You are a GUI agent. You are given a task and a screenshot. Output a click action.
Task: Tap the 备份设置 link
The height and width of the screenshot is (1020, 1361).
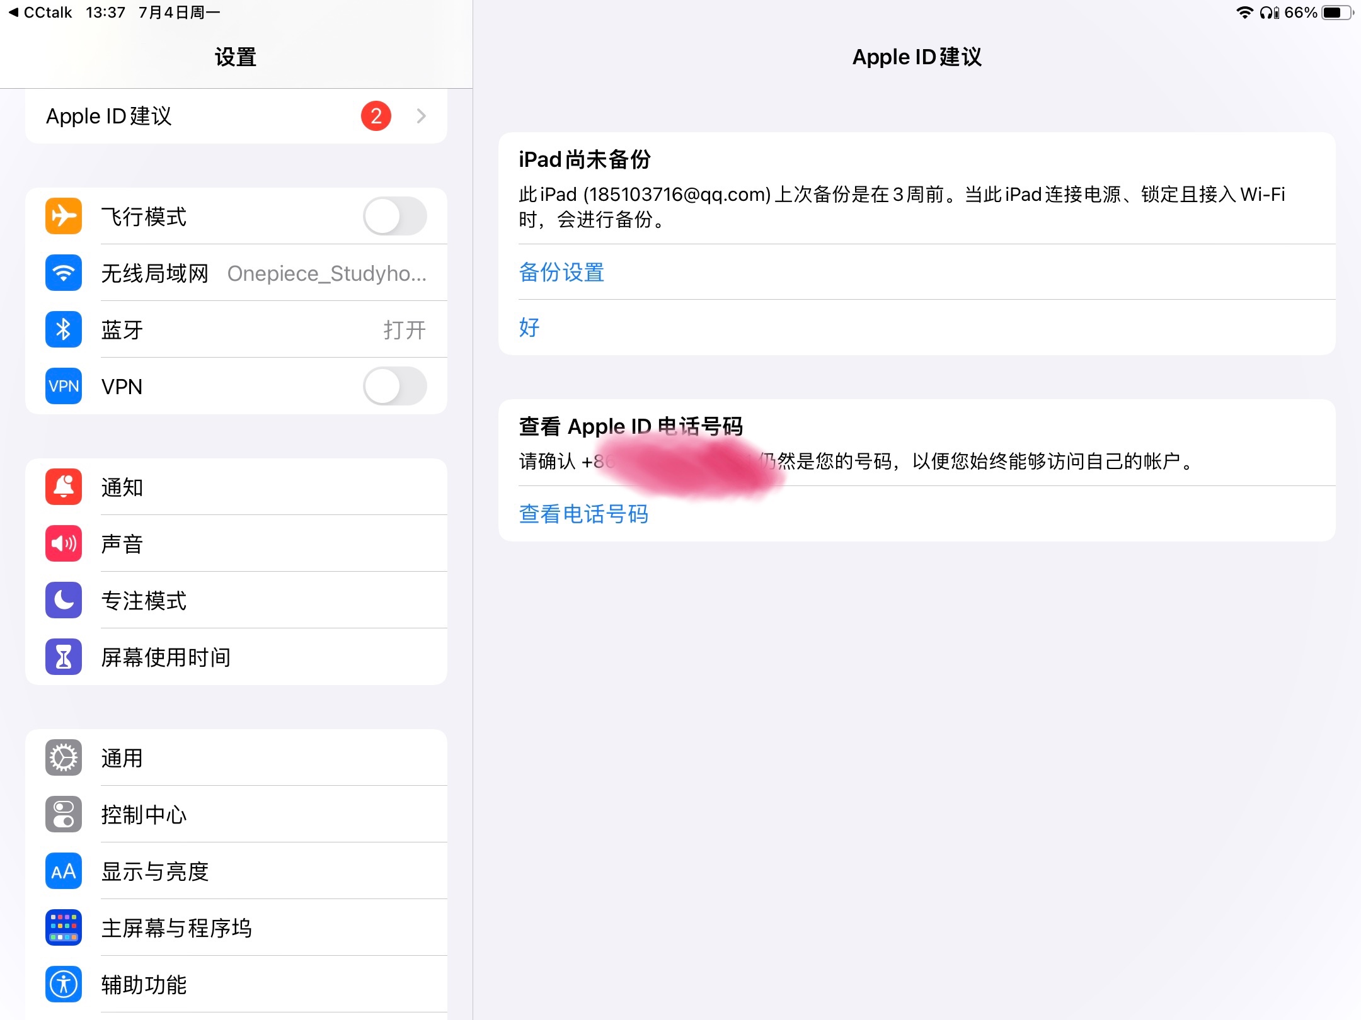(x=561, y=272)
